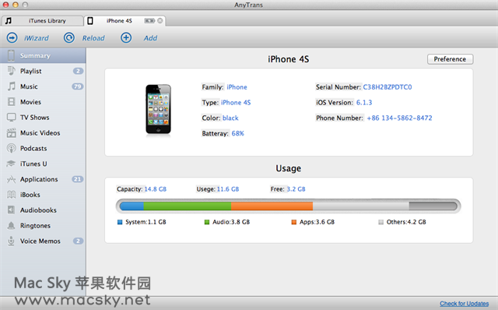The image size is (498, 310).
Task: Click the phone icon on iPhone 4S tab
Action: 90,21
